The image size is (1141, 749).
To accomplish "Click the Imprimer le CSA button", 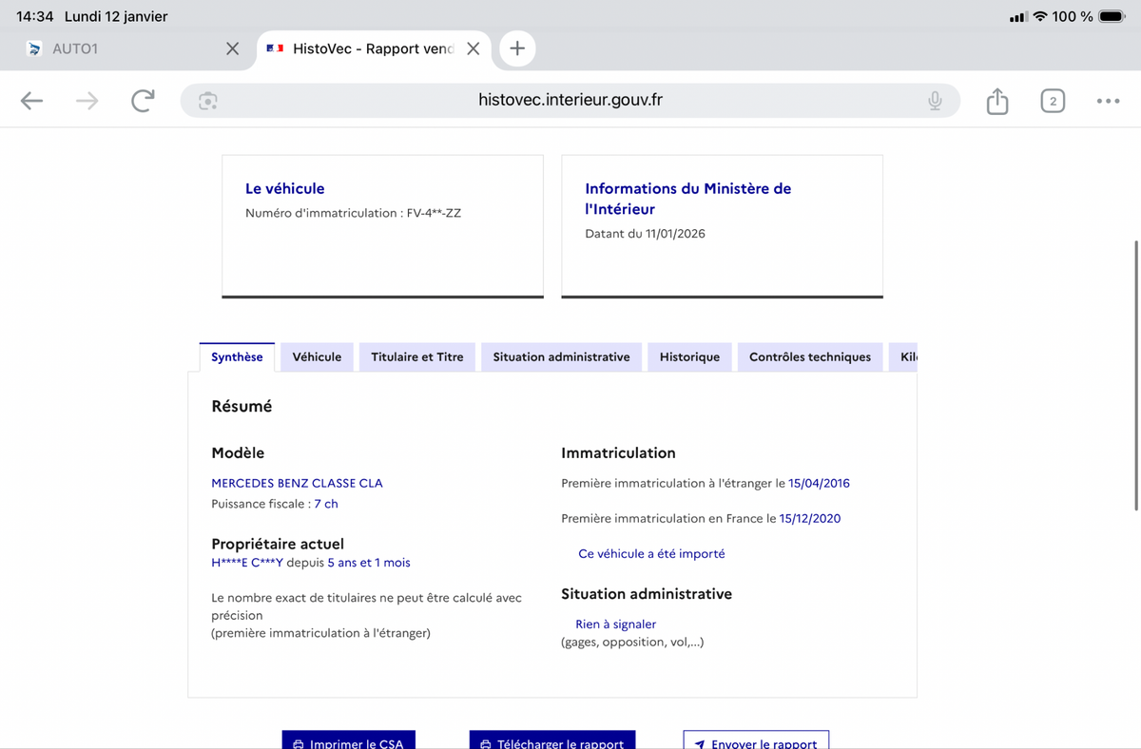I will (348, 741).
